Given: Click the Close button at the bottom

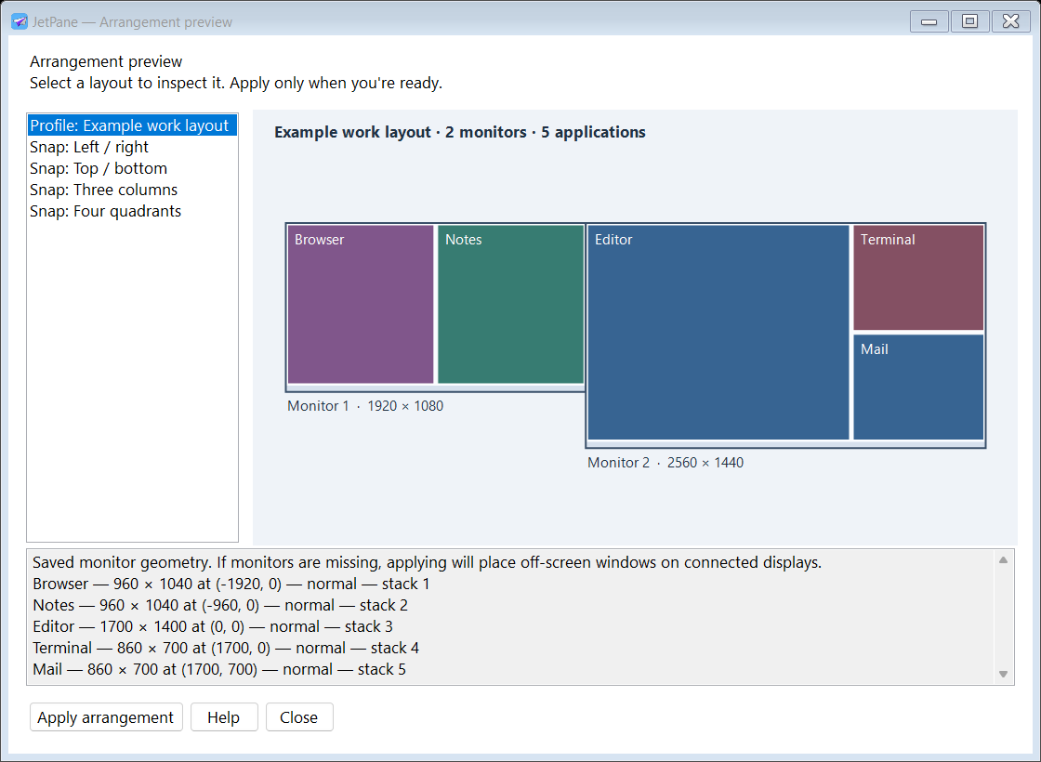Looking at the screenshot, I should pyautogui.click(x=299, y=716).
